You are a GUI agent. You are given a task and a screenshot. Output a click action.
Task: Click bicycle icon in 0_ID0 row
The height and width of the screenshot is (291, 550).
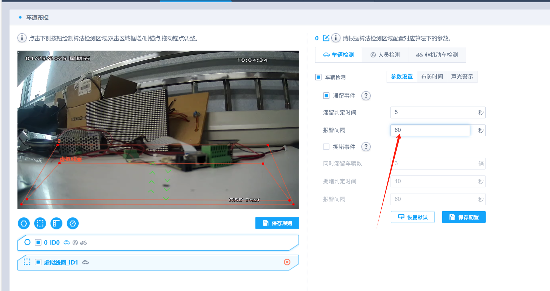pyautogui.click(x=83, y=243)
